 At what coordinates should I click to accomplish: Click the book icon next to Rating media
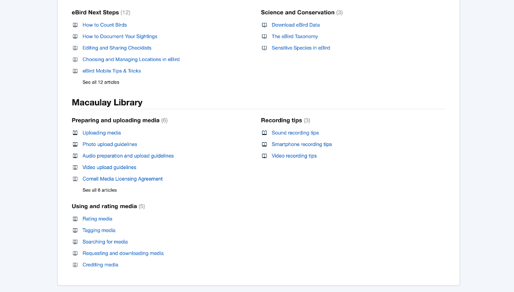tap(75, 219)
